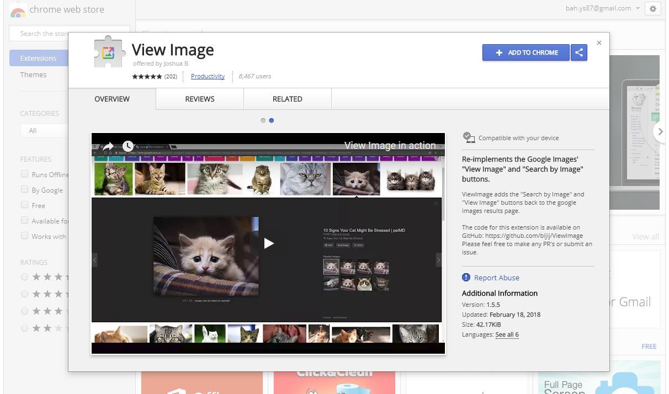Select Extensions in the sidebar
This screenshot has width=669, height=394.
click(39, 58)
